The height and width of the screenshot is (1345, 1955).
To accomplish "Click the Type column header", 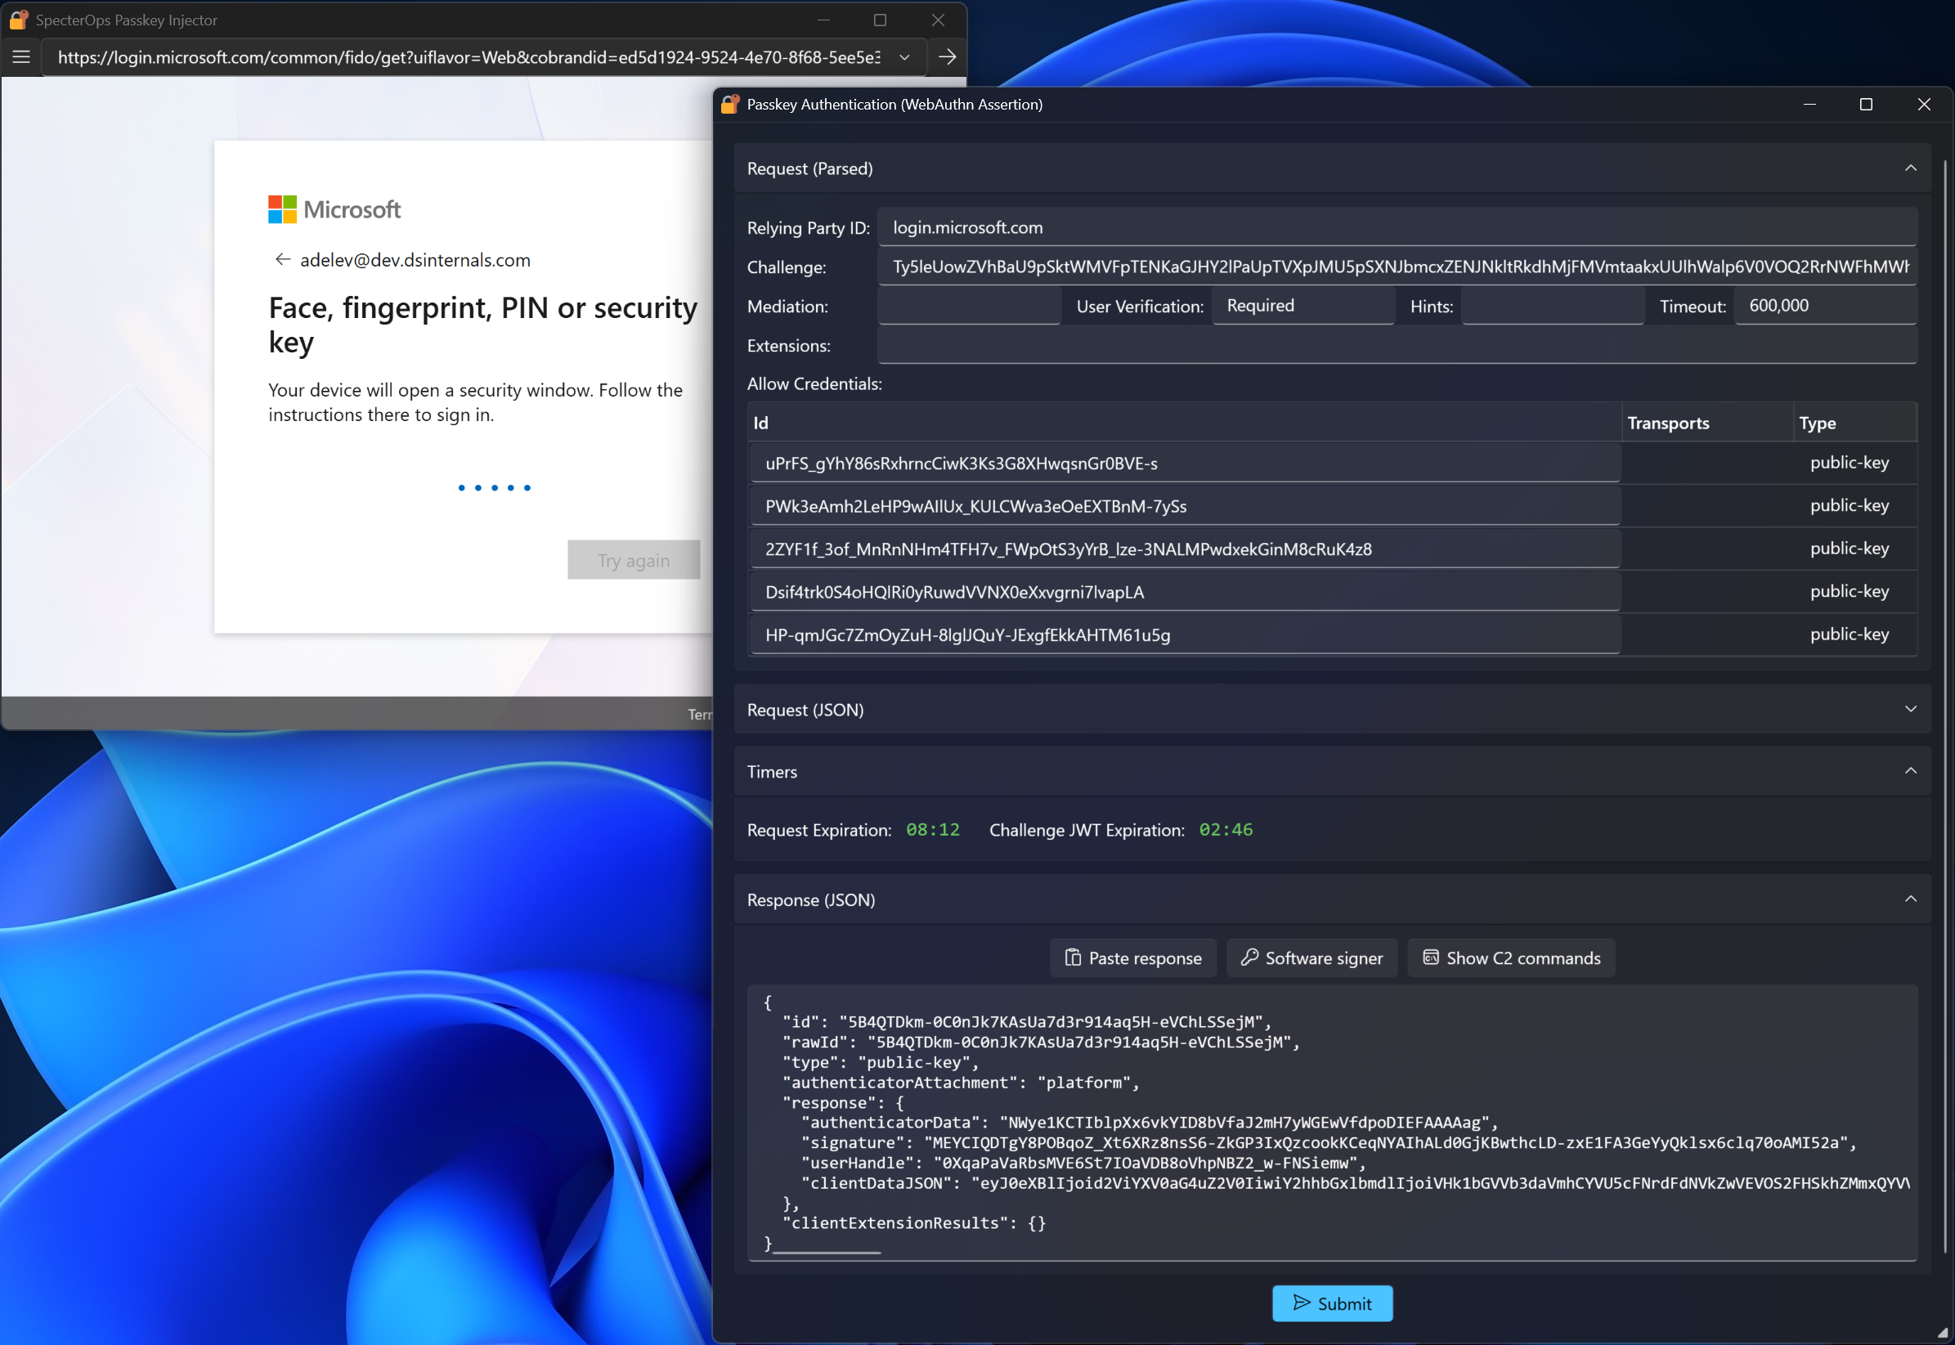I will (1855, 423).
